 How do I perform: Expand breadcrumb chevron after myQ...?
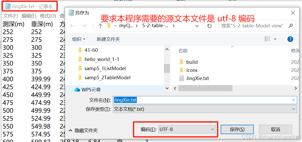point(137,26)
